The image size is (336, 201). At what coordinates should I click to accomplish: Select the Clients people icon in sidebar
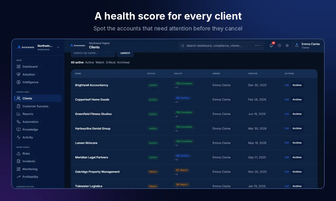tap(19, 98)
